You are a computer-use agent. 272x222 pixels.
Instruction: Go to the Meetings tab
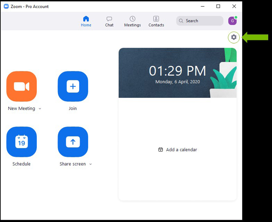point(132,21)
